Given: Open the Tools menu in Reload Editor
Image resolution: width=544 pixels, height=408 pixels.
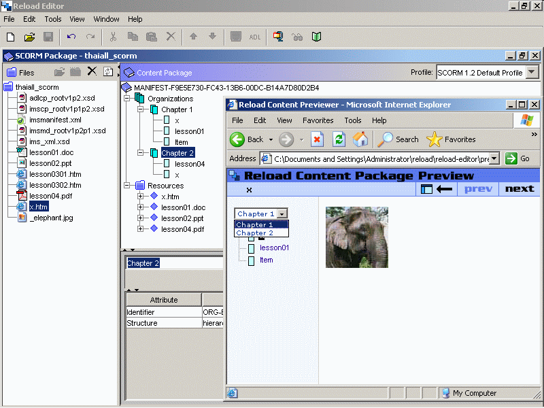Looking at the screenshot, I should pyautogui.click(x=52, y=19).
